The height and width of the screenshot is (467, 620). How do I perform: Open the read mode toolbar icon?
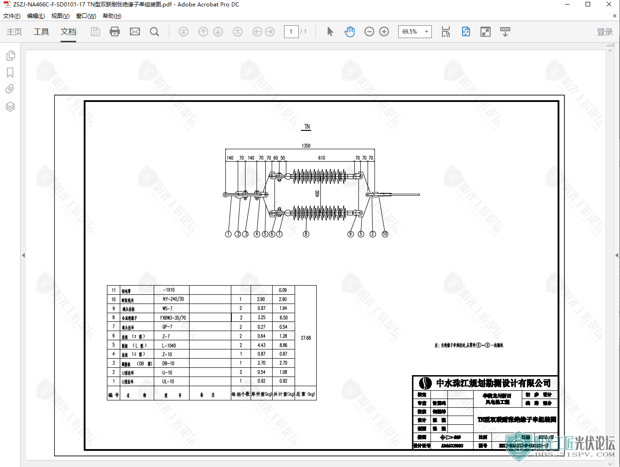tap(505, 32)
